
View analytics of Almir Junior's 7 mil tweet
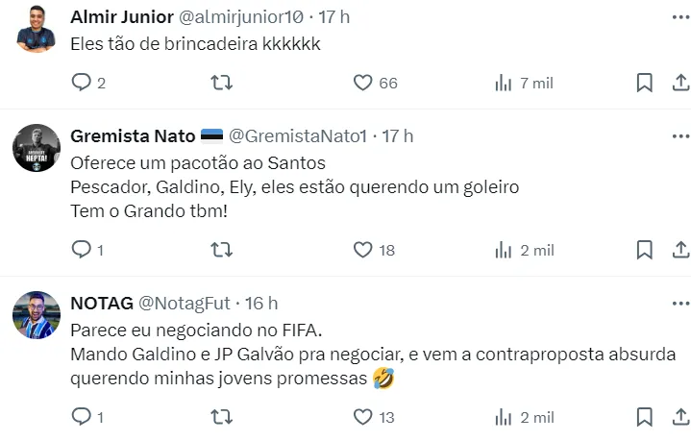[504, 84]
